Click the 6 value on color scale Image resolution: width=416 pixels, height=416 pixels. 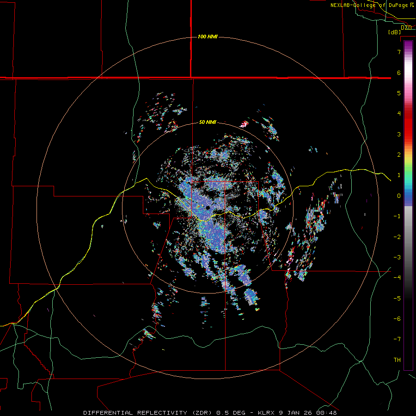(399, 73)
